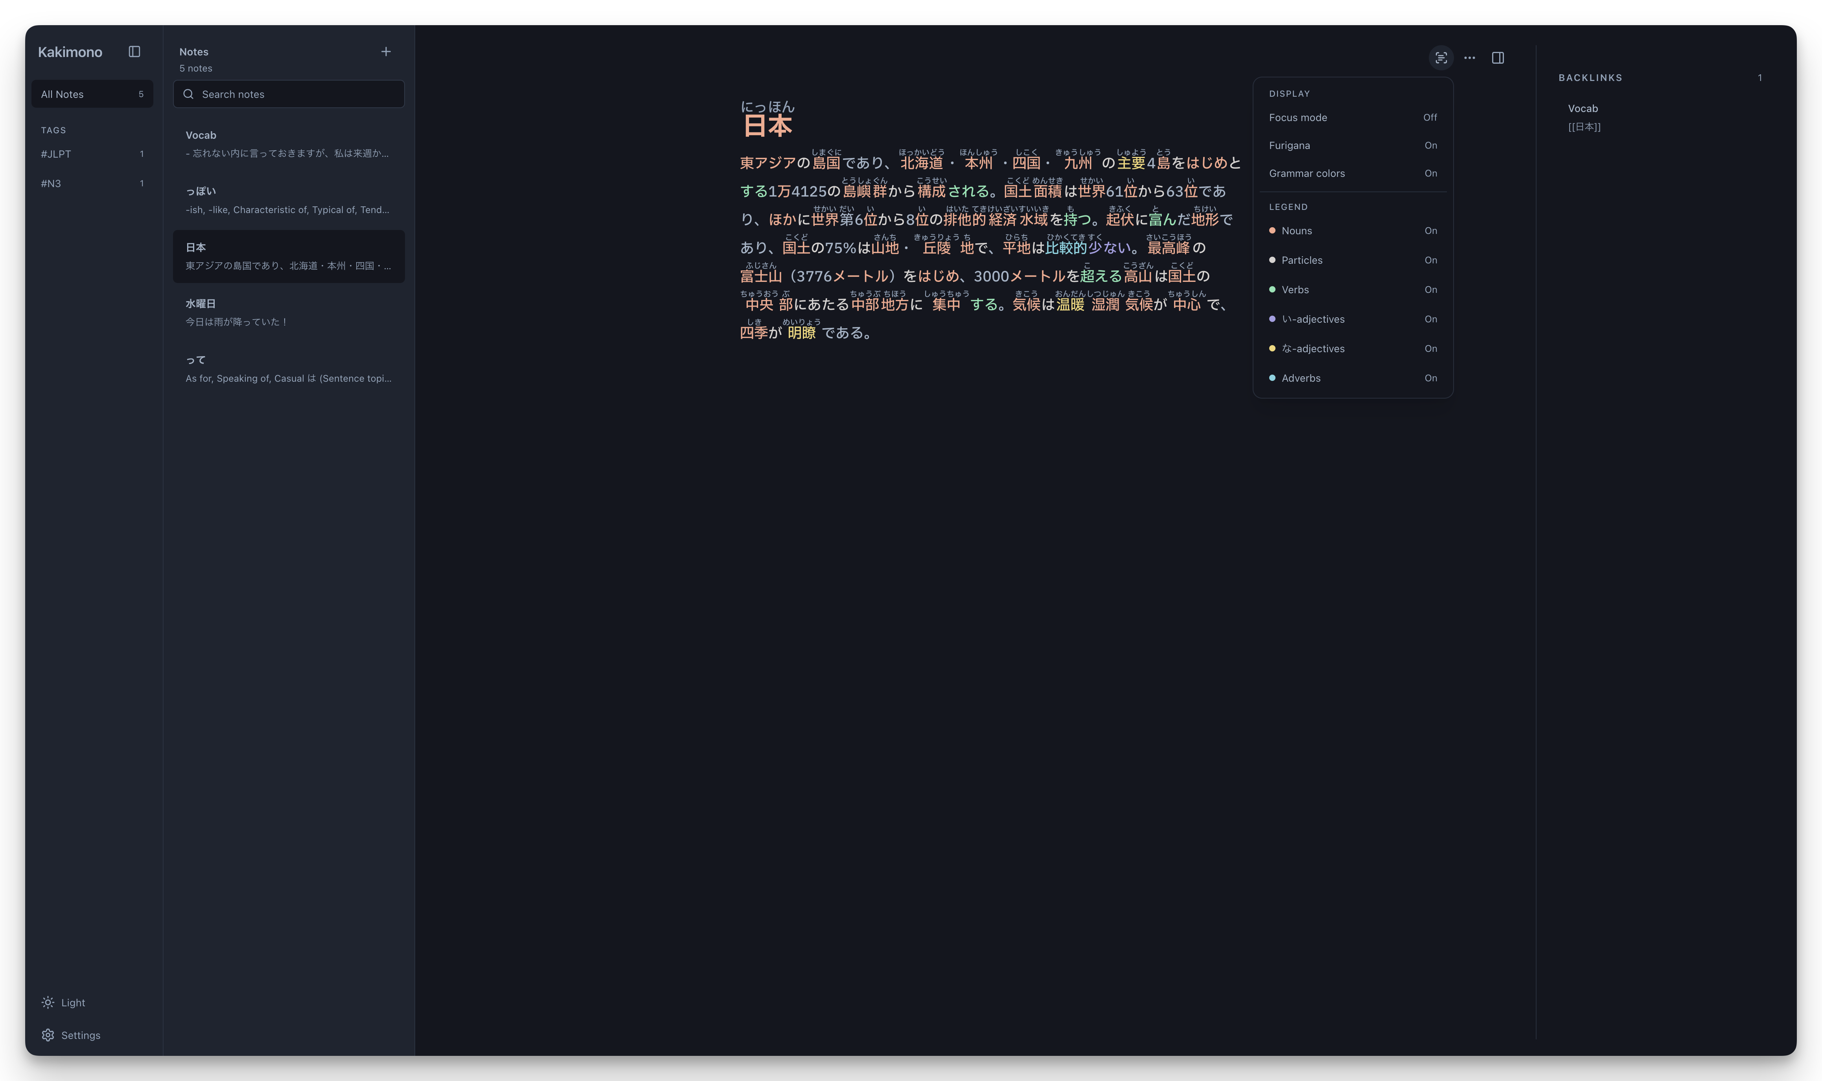Toggle Focus mode setting

pos(1353,117)
